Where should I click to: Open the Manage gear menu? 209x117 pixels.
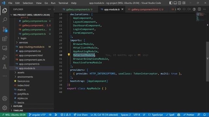pyautogui.click(x=5, y=108)
